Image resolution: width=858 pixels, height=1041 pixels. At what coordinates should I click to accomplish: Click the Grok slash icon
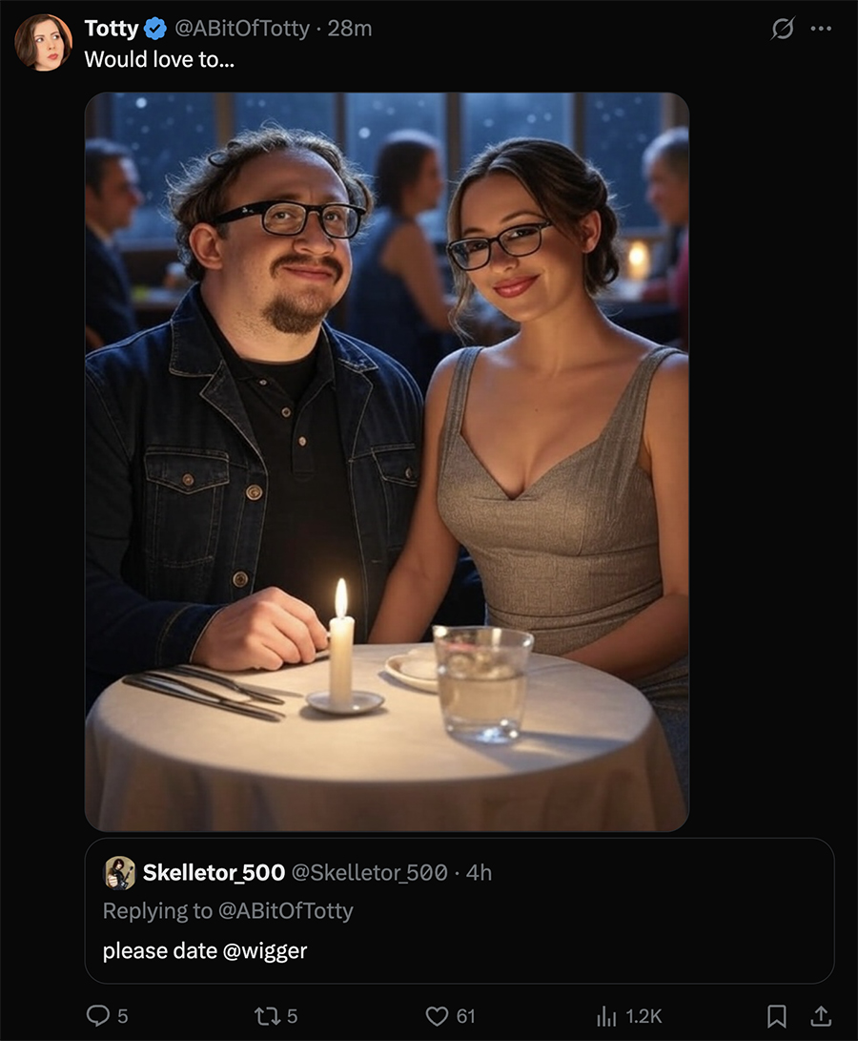coord(783,29)
